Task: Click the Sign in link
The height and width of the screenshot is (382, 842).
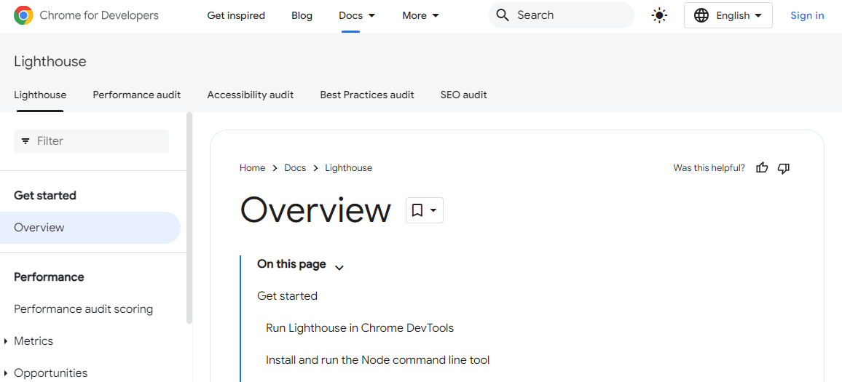Action: tap(807, 15)
